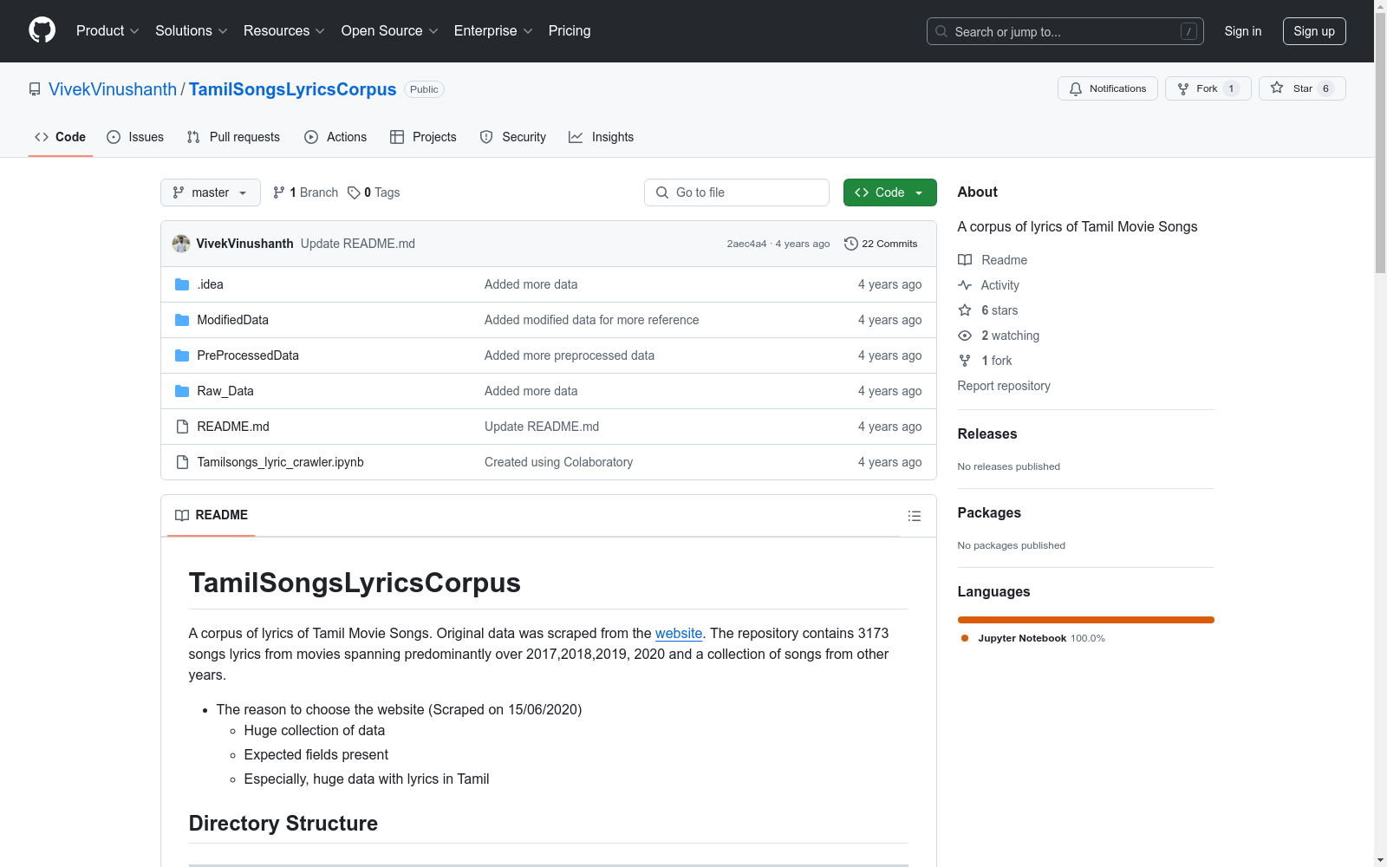Click the Activity pulse icon in About
Viewport: 1387px width, 867px height.
965,285
